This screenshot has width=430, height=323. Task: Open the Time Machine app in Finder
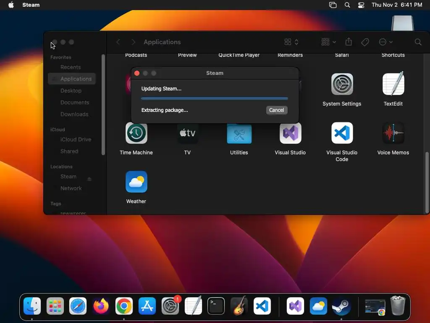[136, 133]
